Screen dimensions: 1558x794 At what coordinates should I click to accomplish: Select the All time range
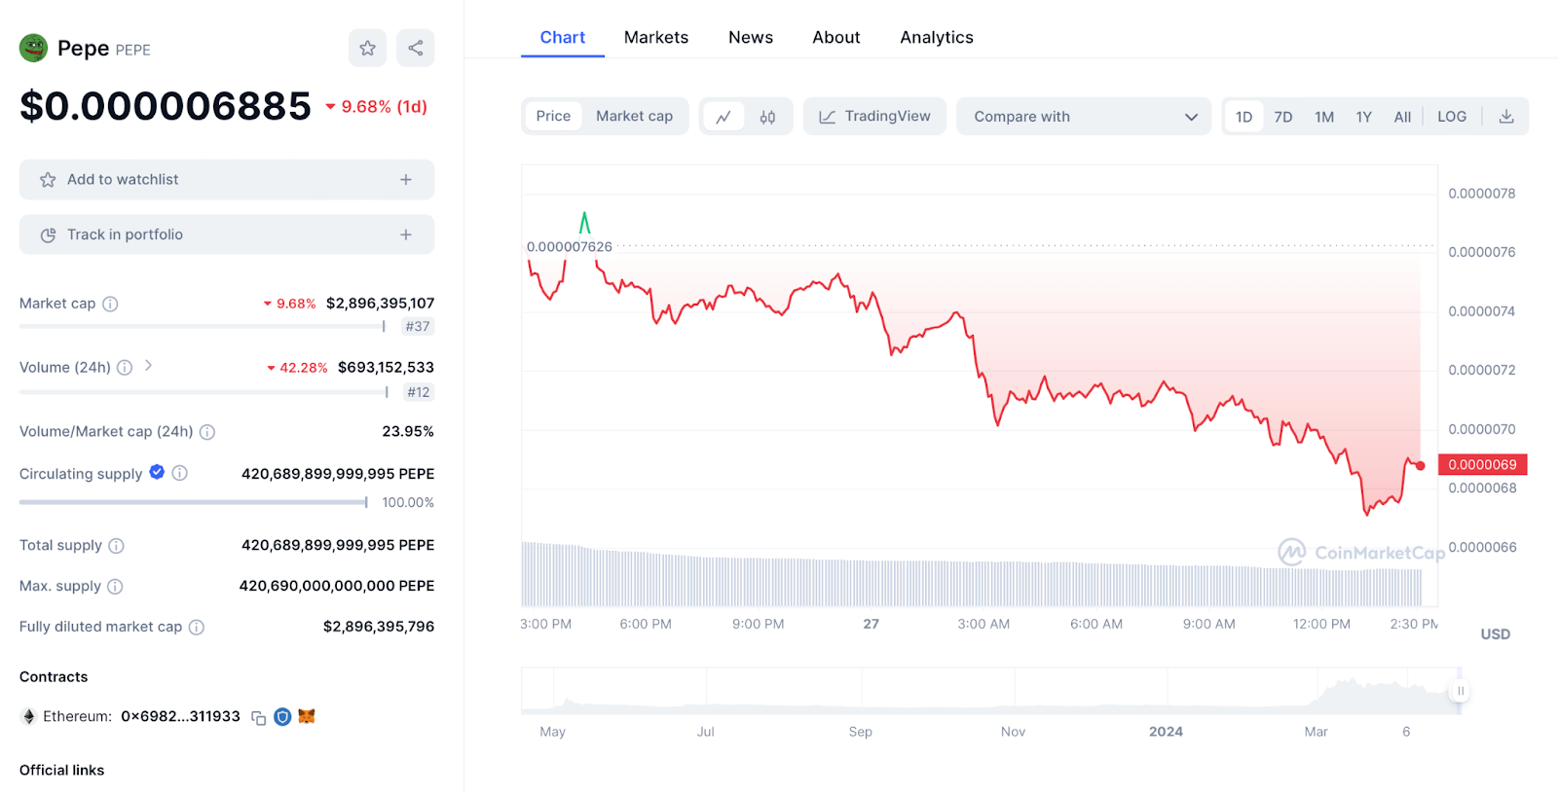coord(1402,117)
